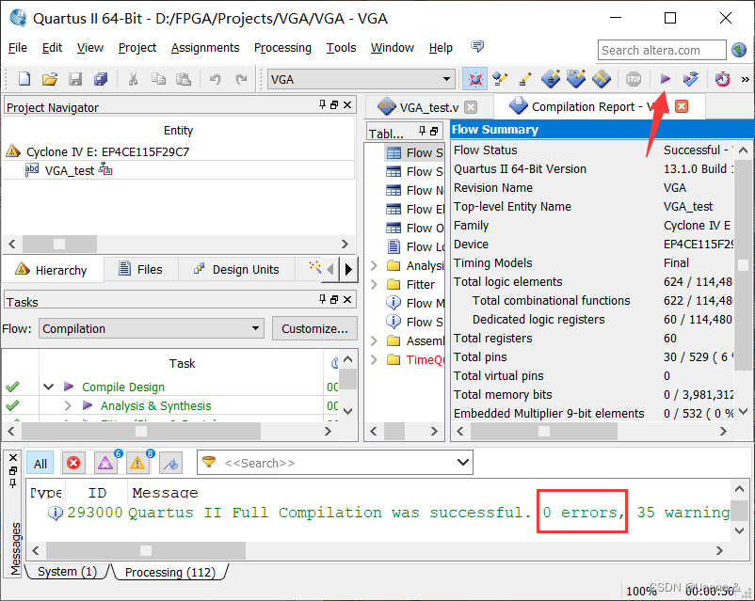
Task: Click the Customize... button
Action: (314, 328)
